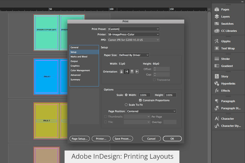Open the PPD dropdown
This screenshot has height=163, width=245.
[133, 40]
